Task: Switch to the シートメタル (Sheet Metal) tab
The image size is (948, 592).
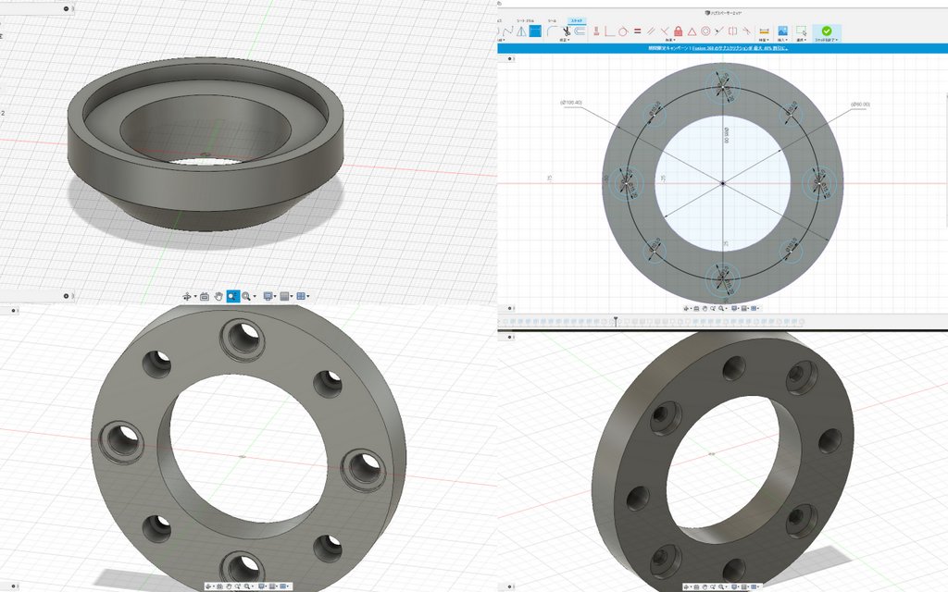Action: (x=526, y=20)
